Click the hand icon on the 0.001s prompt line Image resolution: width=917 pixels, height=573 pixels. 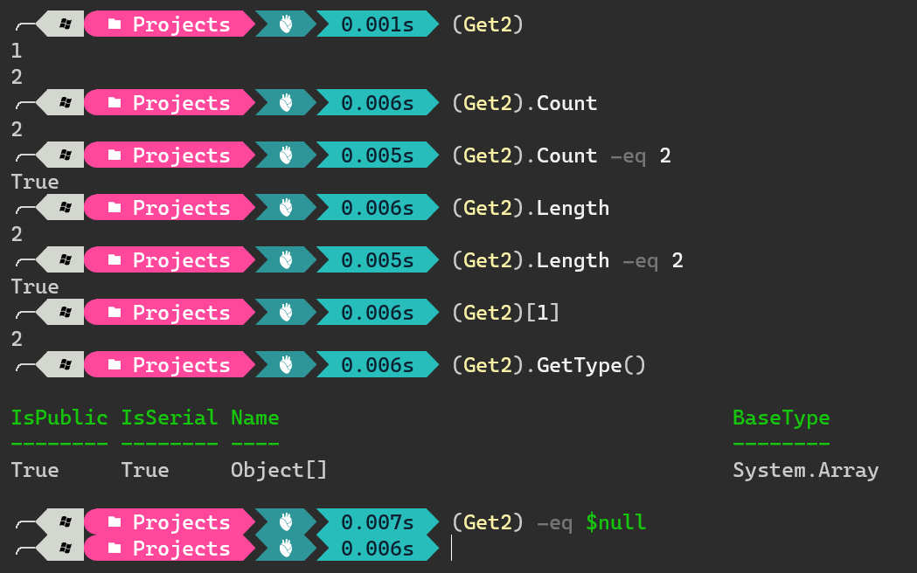pyautogui.click(x=285, y=24)
